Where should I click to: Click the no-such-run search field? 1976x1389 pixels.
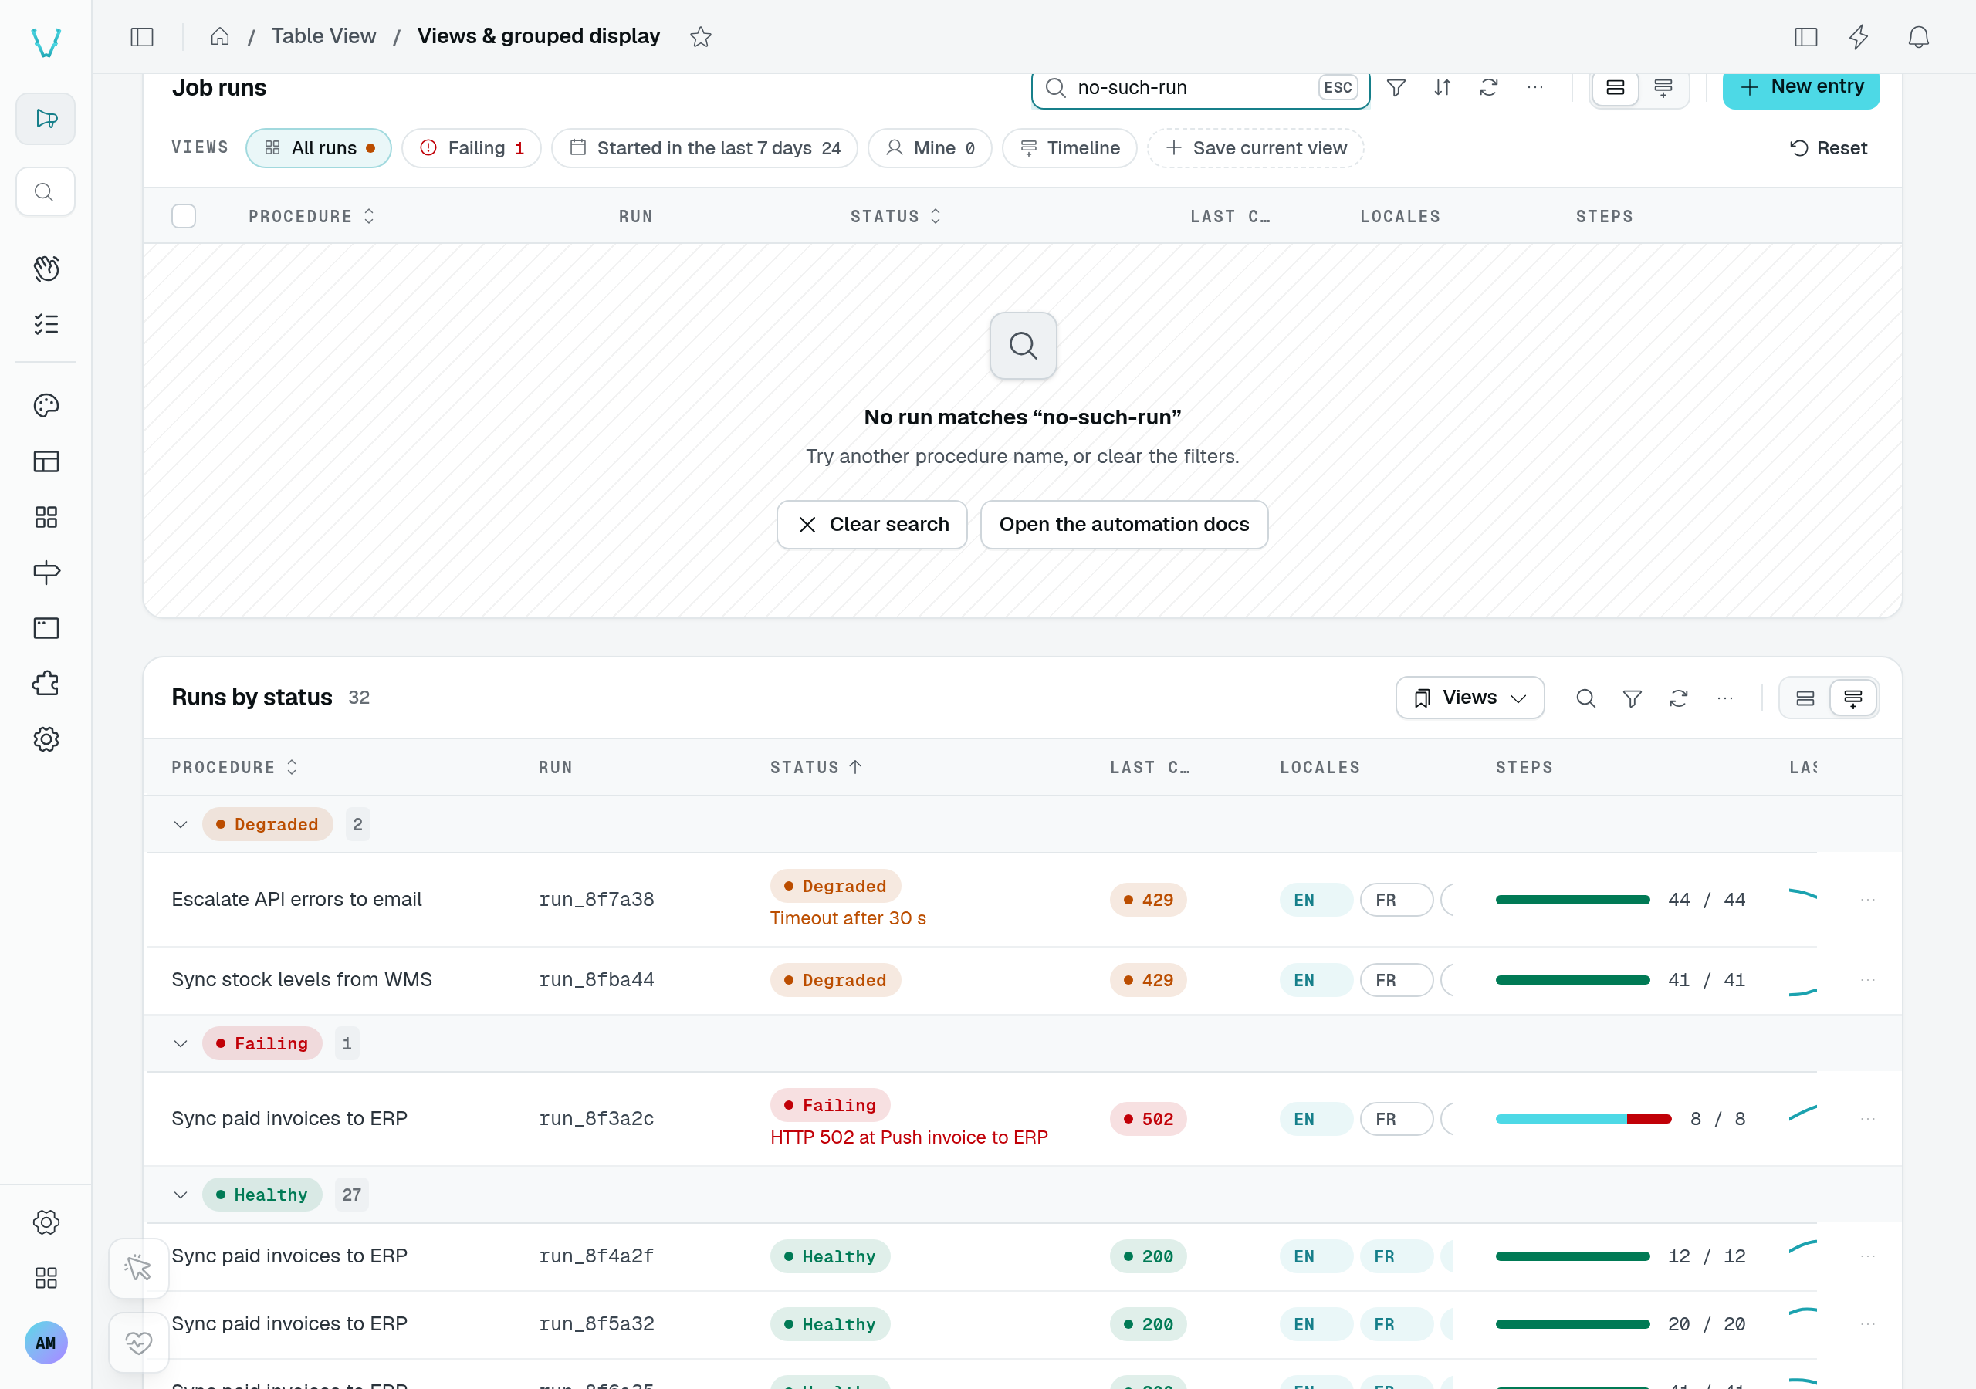point(1199,88)
